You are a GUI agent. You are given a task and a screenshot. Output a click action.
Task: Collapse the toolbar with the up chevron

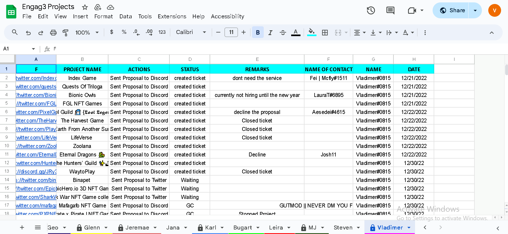tap(492, 33)
